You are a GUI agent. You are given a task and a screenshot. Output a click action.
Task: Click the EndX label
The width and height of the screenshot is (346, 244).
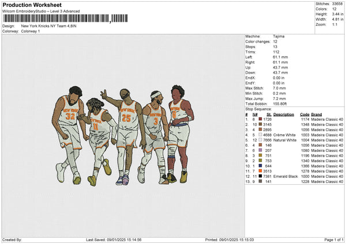pos(250,78)
